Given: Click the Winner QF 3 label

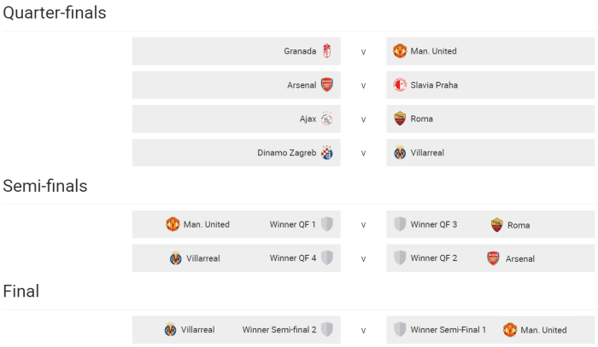Looking at the screenshot, I should [433, 225].
